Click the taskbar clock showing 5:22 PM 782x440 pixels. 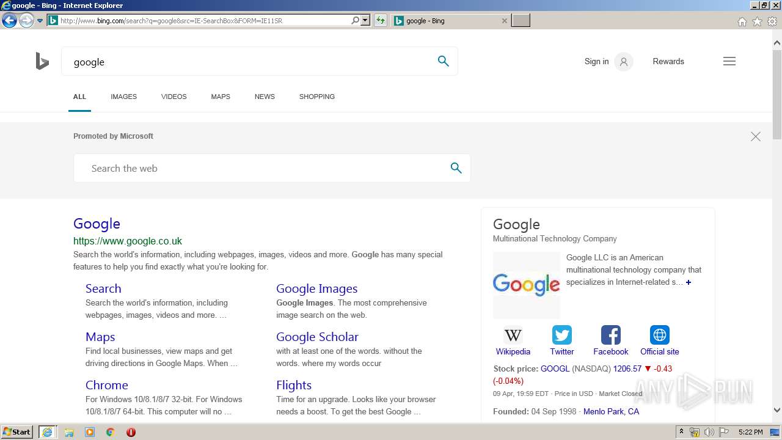[750, 432]
